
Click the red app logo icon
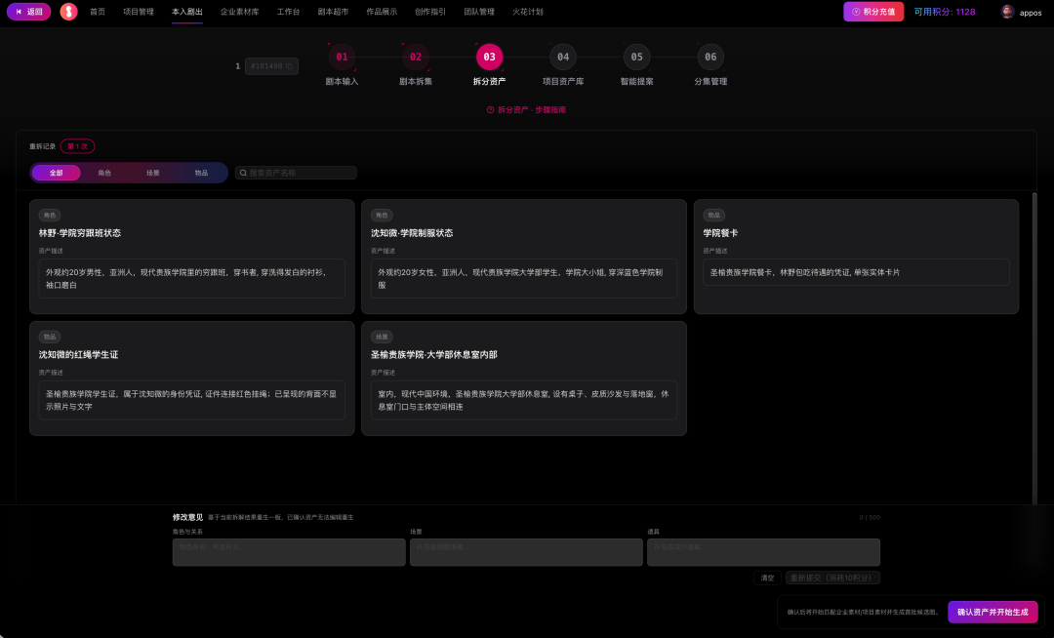coord(68,12)
